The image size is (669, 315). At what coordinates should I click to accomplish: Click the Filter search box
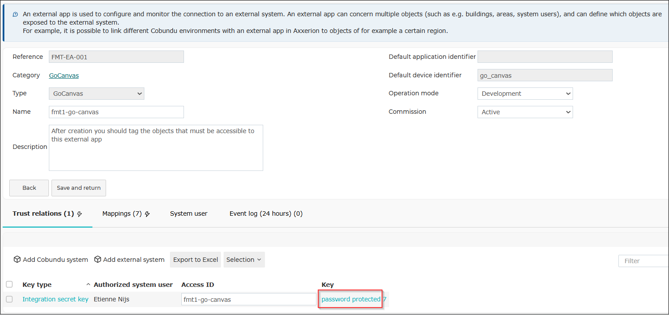pyautogui.click(x=643, y=261)
